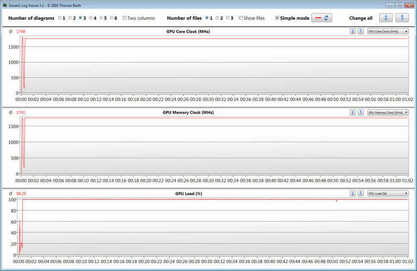The width and height of the screenshot is (417, 271).
Task: Click the Generic Log Viewer title bar icon
Action: click(x=5, y=5)
